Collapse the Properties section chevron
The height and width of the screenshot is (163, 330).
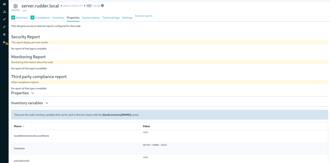[33, 93]
